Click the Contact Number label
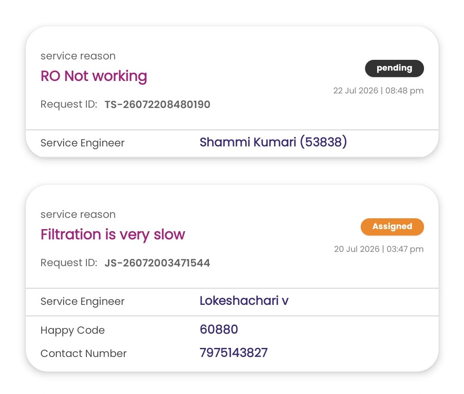Image resolution: width=464 pixels, height=394 pixels. (x=83, y=354)
